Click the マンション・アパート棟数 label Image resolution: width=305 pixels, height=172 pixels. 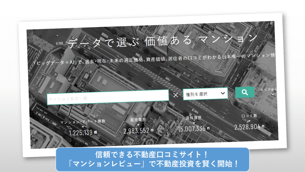pyautogui.click(x=83, y=122)
